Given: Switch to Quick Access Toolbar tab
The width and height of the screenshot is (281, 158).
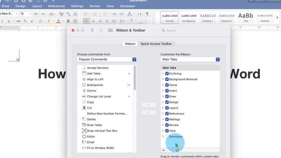Looking at the screenshot, I should [x=156, y=44].
